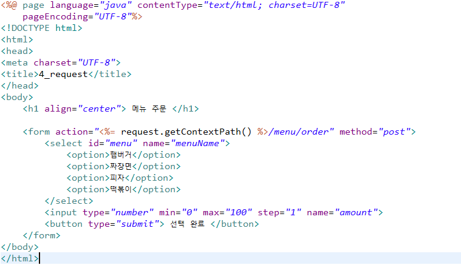The image size is (461, 265).
Task: Click the closing </html> tag
Action: click(x=19, y=258)
